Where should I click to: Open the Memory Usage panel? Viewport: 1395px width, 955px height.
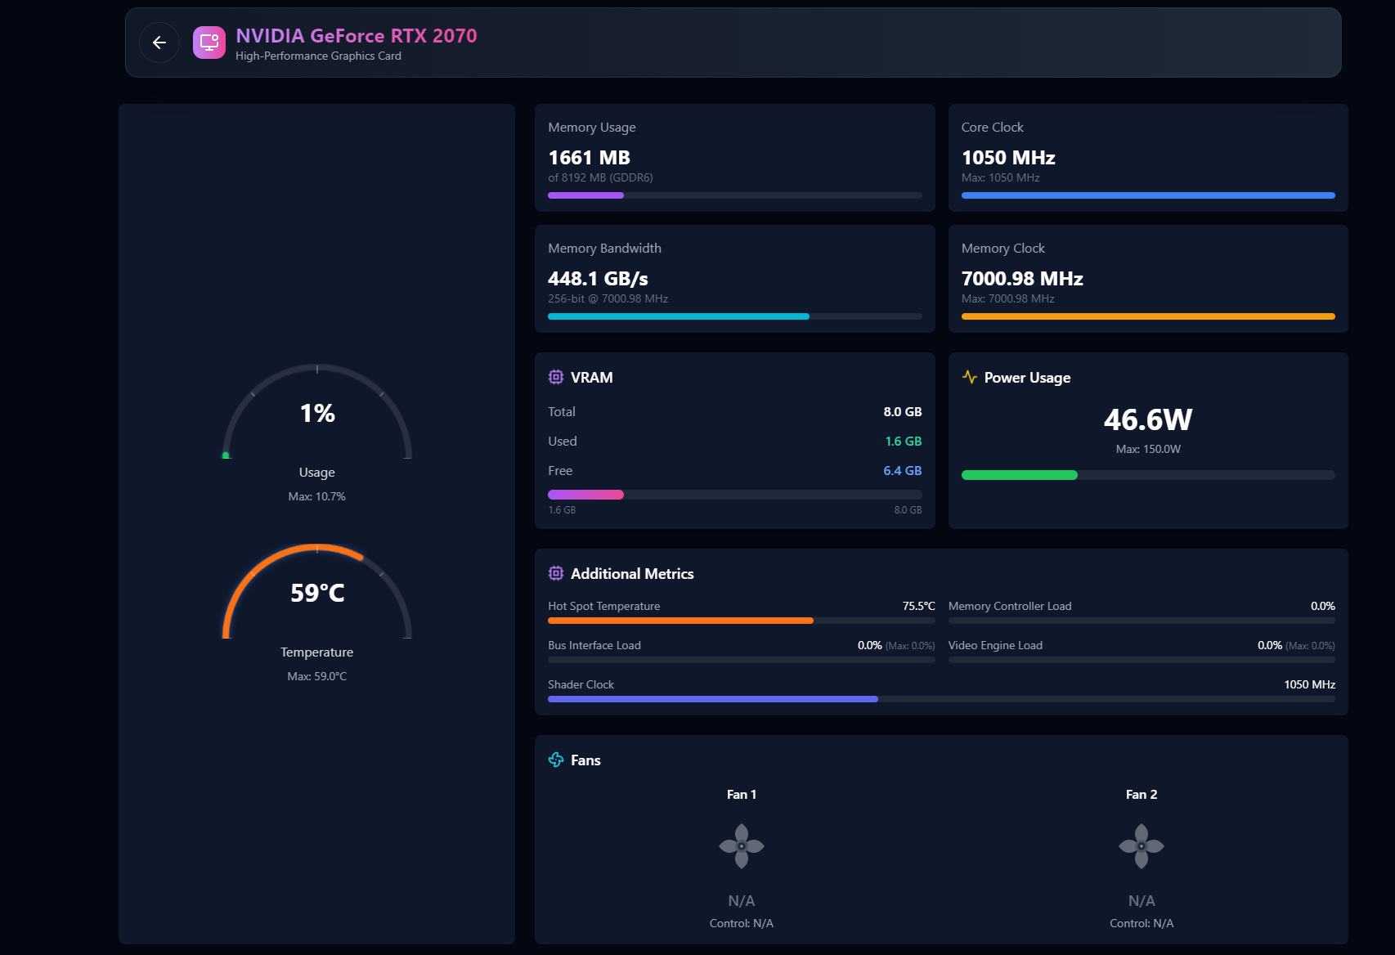(734, 157)
